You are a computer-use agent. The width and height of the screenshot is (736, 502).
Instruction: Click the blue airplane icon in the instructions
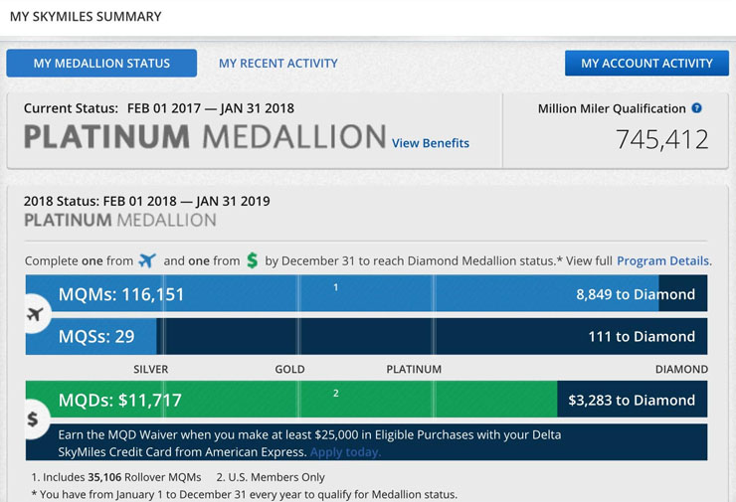(x=147, y=260)
